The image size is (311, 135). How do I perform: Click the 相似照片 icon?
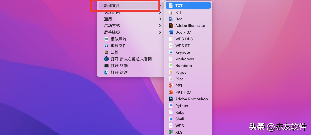click(x=106, y=39)
